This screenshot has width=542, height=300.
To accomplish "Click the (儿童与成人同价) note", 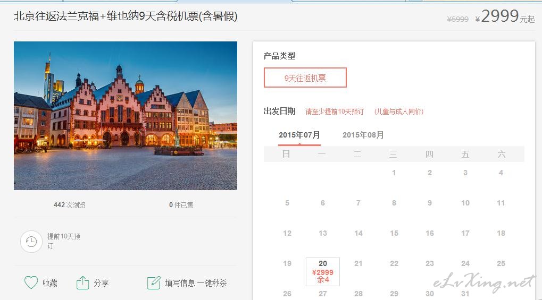I will point(399,112).
